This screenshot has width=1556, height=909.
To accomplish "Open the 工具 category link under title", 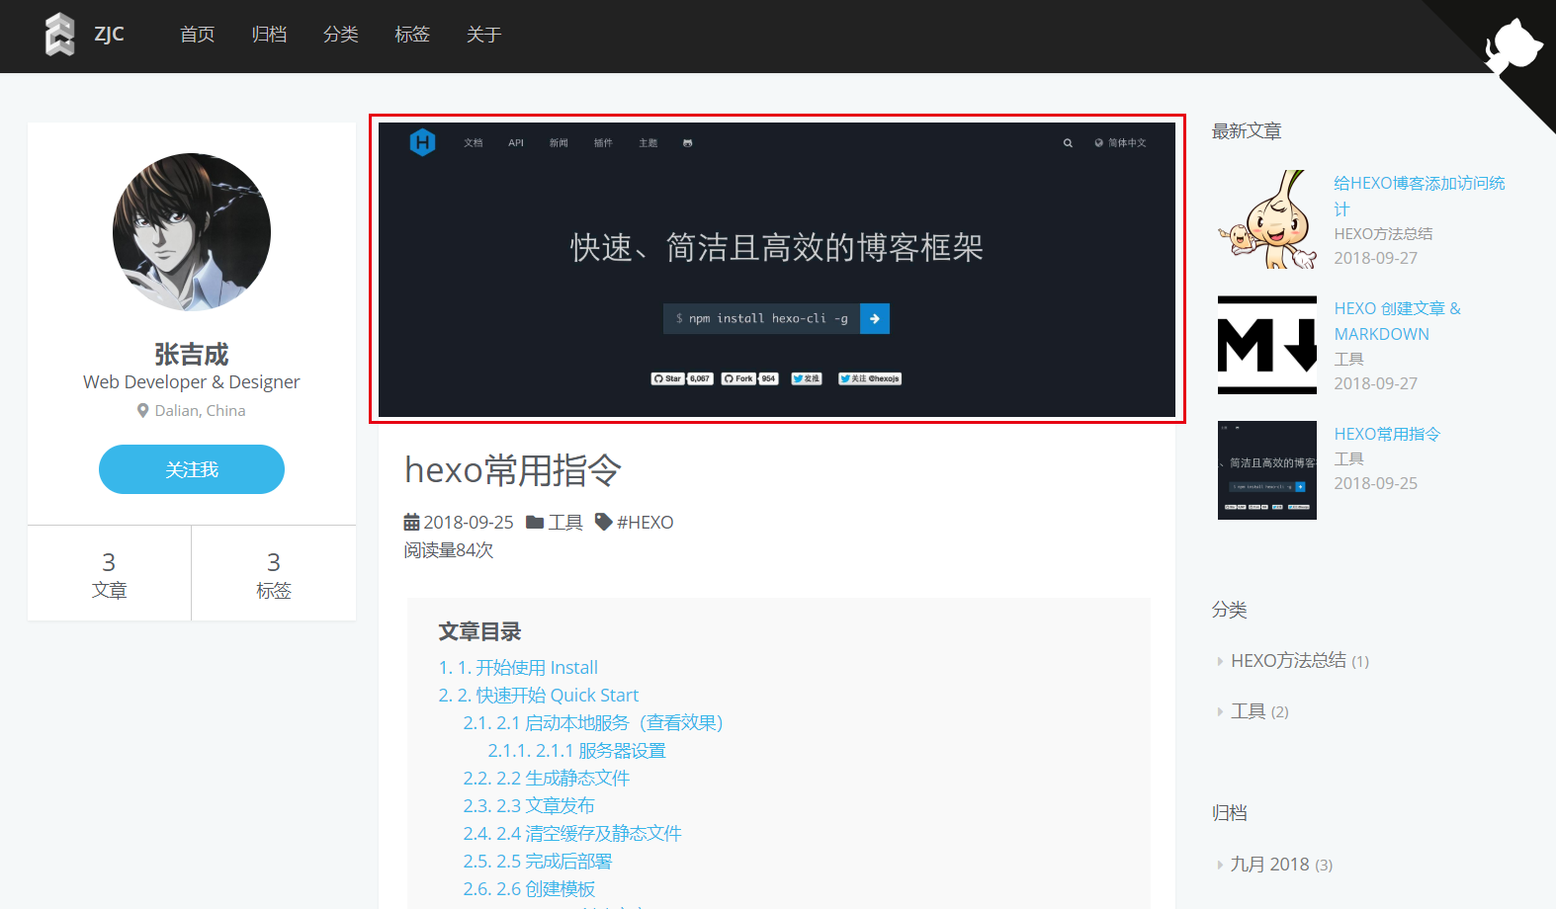I will point(565,522).
